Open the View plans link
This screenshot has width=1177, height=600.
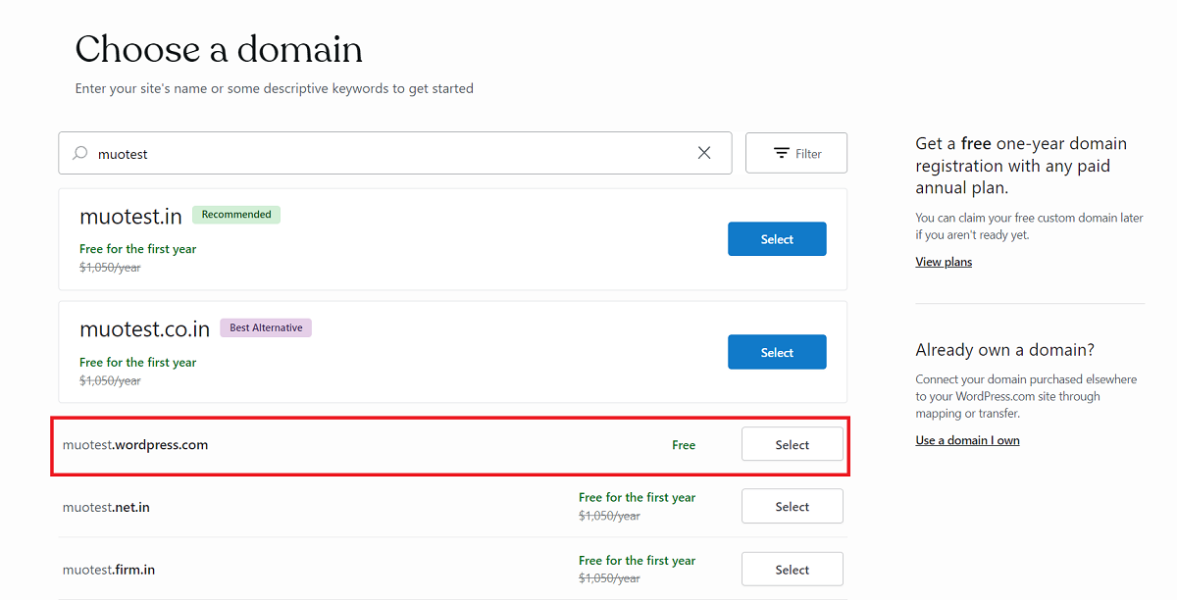point(943,261)
